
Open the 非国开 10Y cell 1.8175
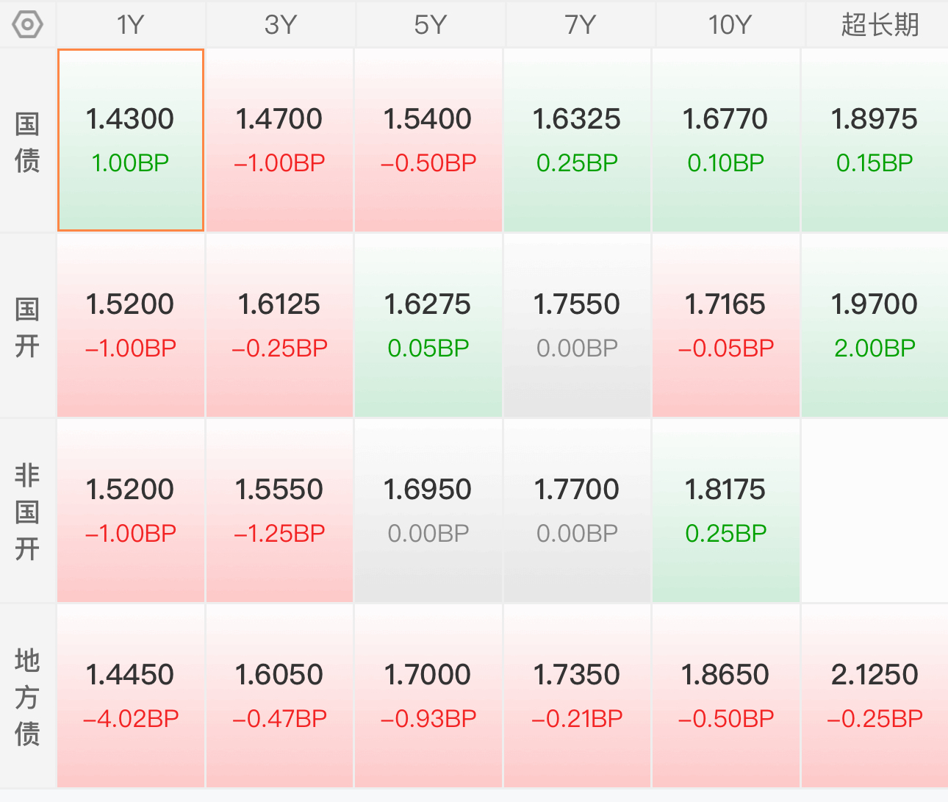pos(726,511)
